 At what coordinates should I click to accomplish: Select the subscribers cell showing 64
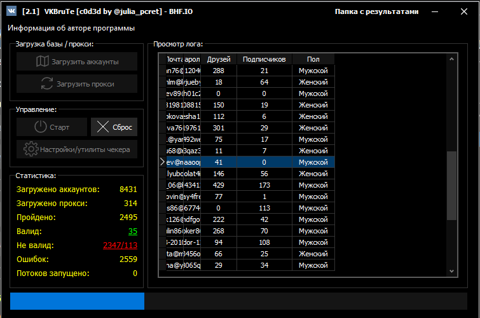point(264,82)
